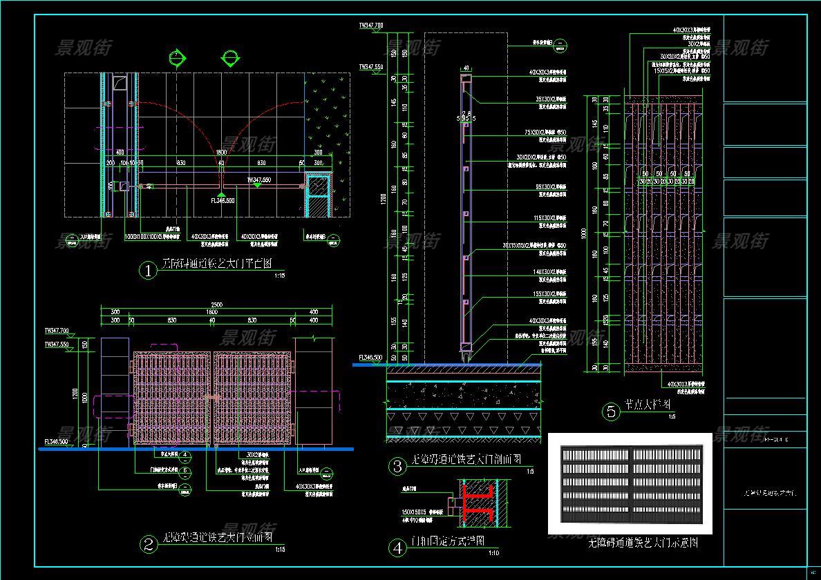Click the iron gate photo thumbnail

point(630,483)
